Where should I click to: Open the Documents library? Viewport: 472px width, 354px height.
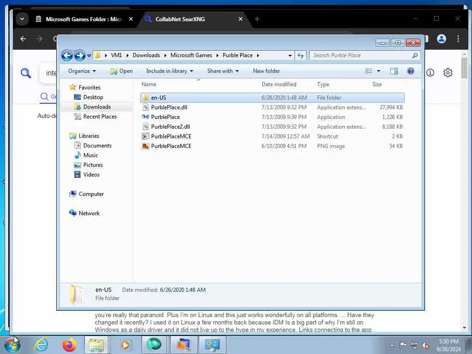(x=97, y=146)
